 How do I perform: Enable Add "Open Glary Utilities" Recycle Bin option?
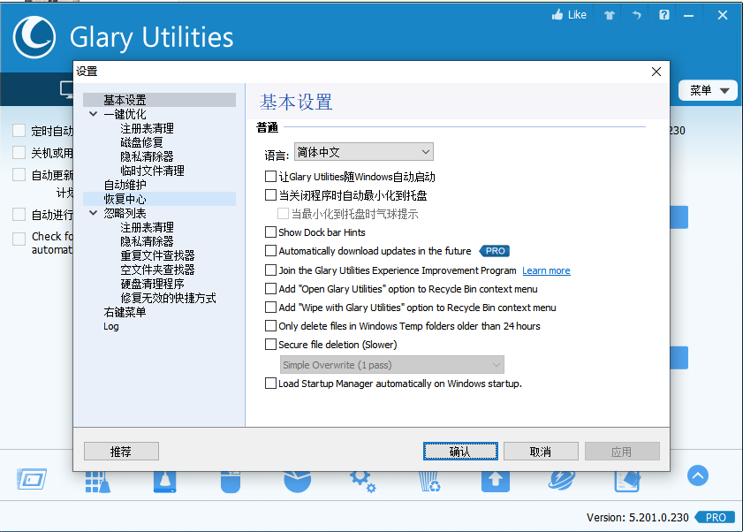[270, 288]
